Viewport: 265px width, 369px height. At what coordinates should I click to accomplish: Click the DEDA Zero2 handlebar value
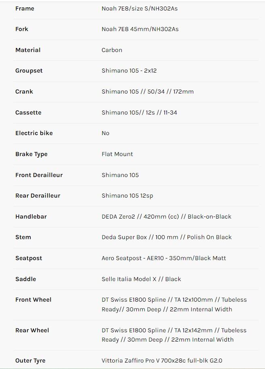click(166, 217)
